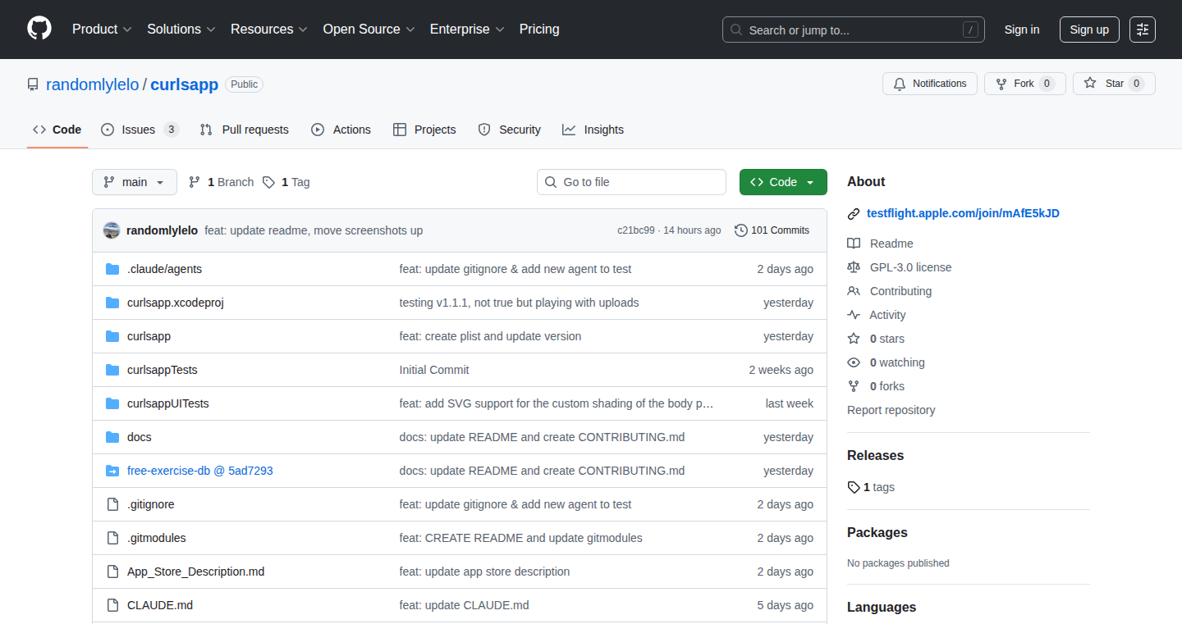Viewport: 1182px width, 624px height.
Task: Click the branch icon beside 1 Branch
Action: click(195, 182)
